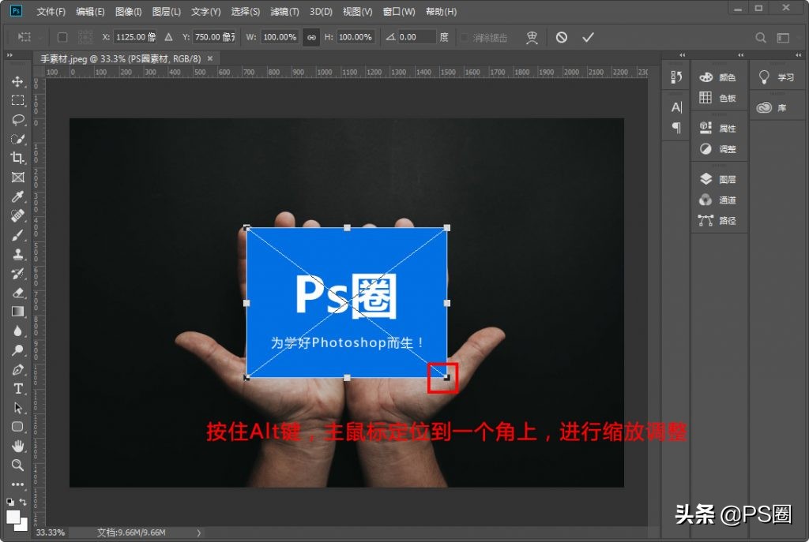
Task: Select the Gradient tool
Action: (17, 312)
